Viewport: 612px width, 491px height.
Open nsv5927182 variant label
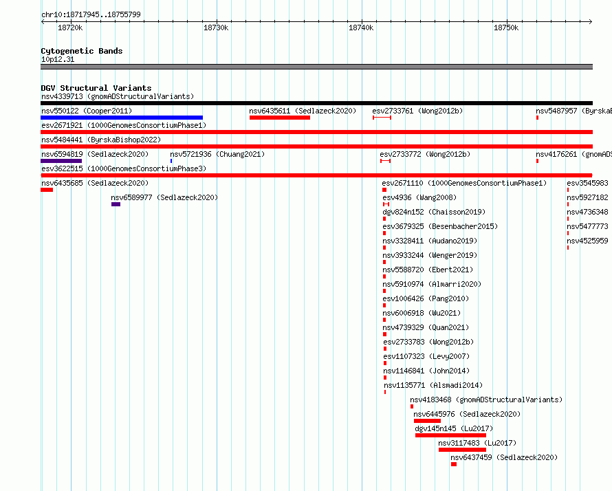(588, 197)
